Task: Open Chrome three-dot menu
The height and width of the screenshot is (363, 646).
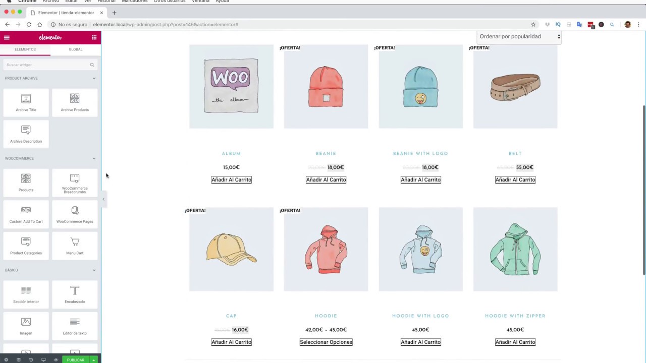Action: click(x=638, y=24)
